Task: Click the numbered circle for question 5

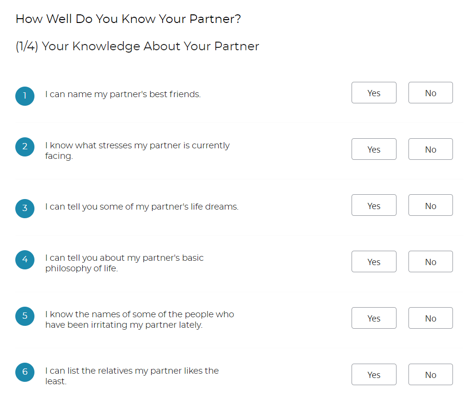Action: click(25, 316)
